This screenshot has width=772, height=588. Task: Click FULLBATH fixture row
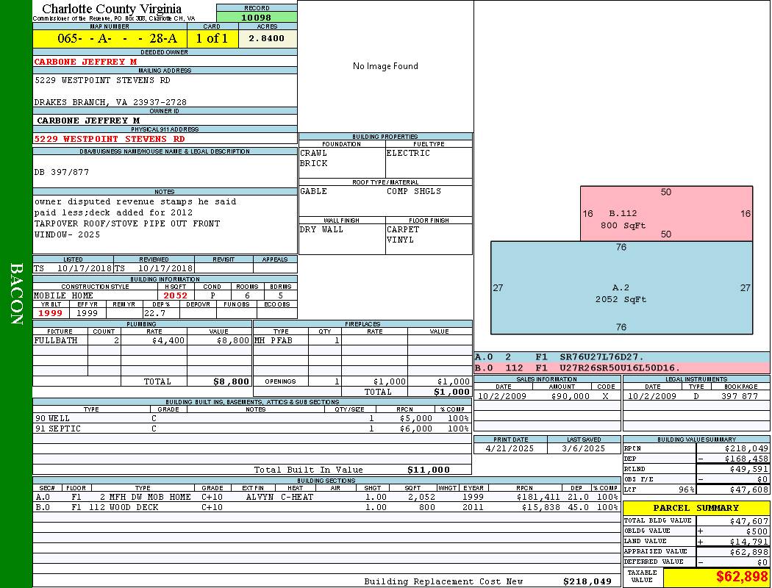click(142, 340)
